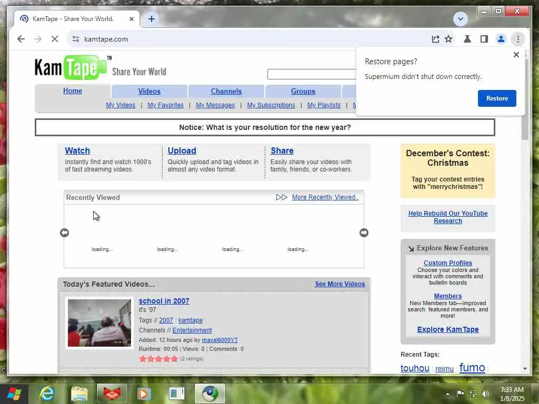The image size is (539, 404).
Task: Open the Entertainment channel link
Action: (x=192, y=330)
